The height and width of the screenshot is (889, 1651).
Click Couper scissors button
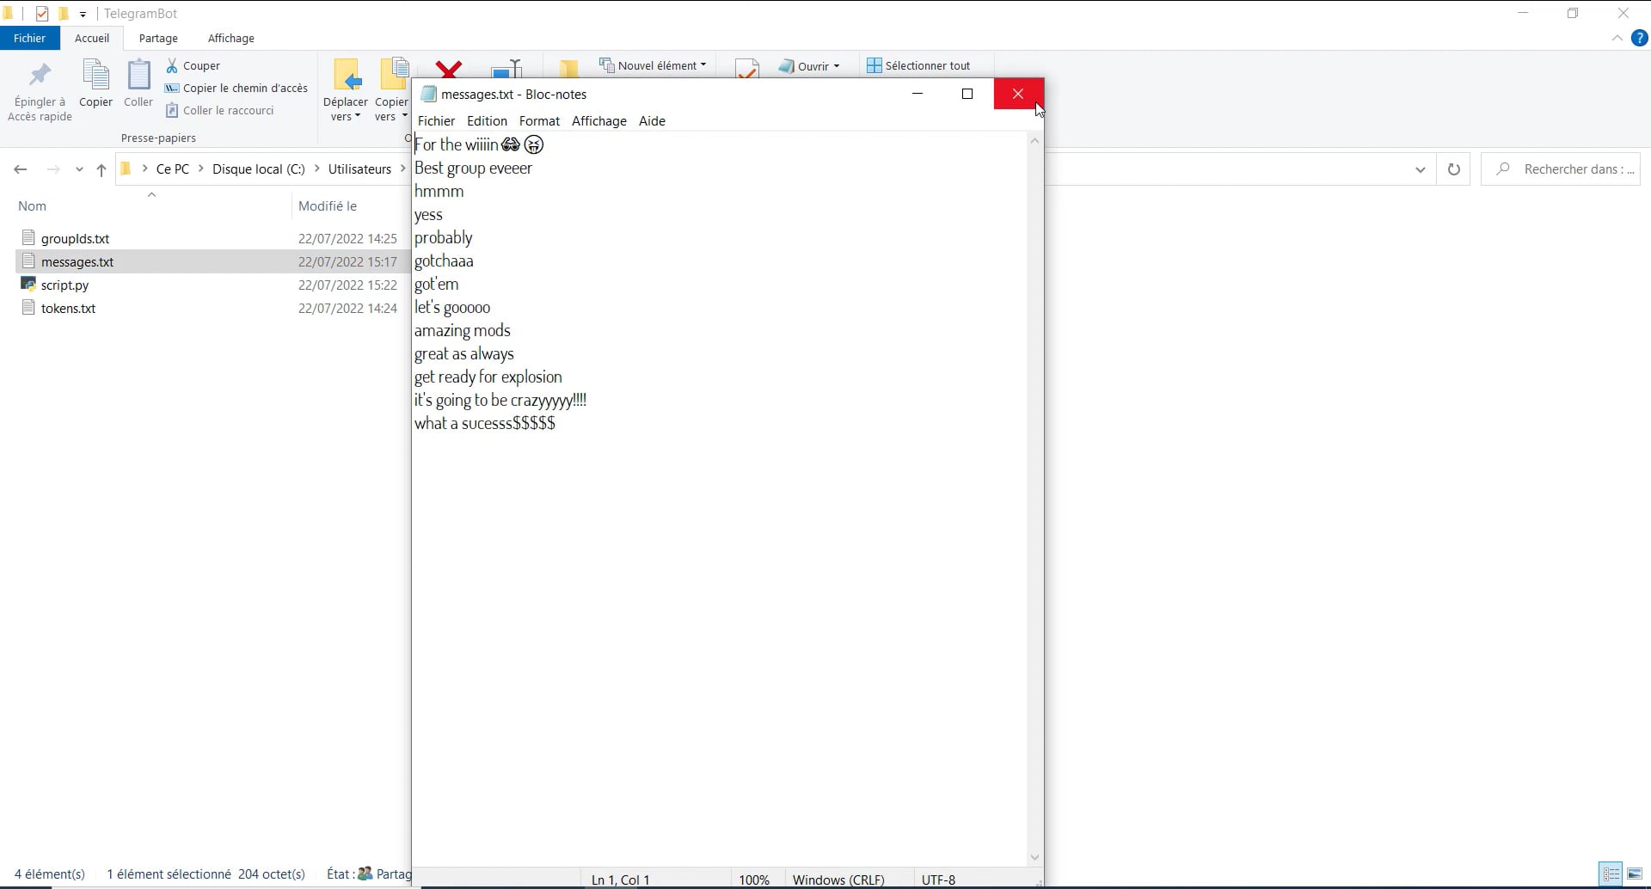[193, 65]
